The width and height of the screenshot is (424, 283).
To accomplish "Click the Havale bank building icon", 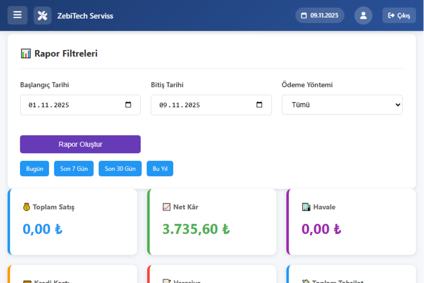I will click(306, 207).
